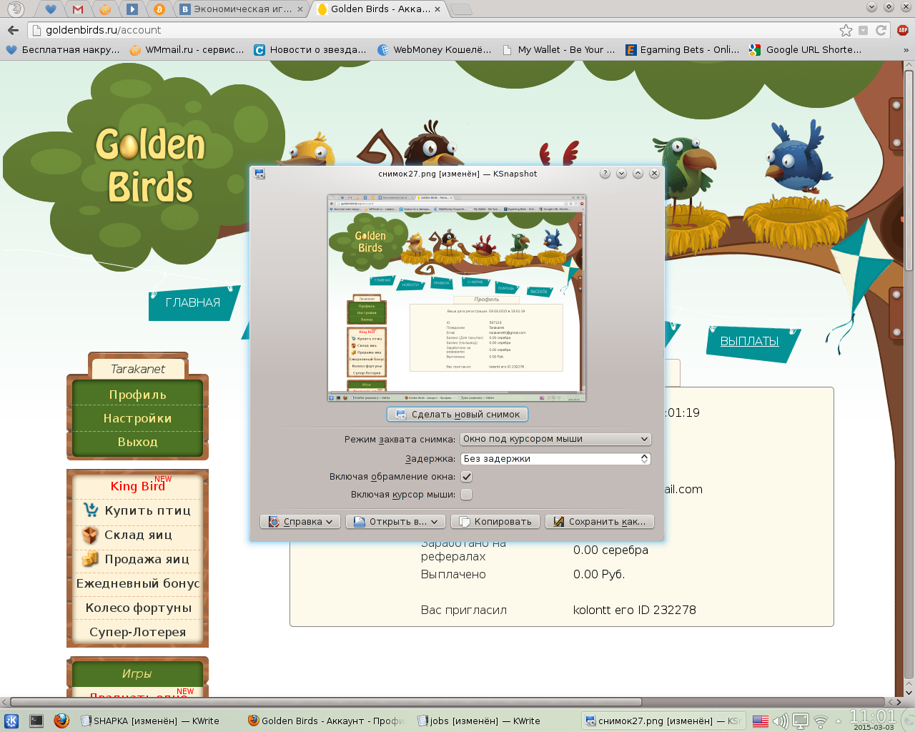Screen dimensions: 915x732
Task: Click the Копировать button
Action: click(495, 522)
